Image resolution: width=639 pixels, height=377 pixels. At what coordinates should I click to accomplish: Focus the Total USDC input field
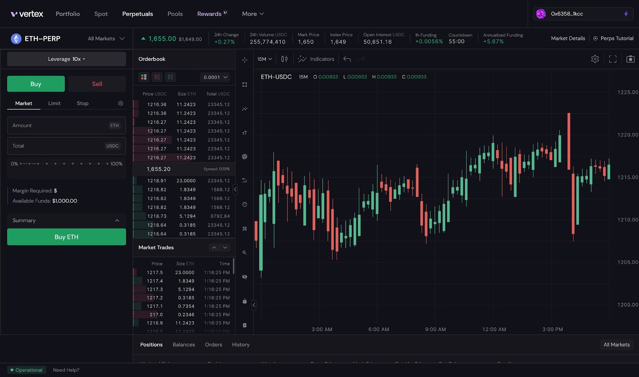67,146
